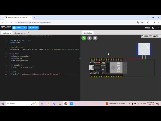Save the project with SAVE button

coord(17,28)
